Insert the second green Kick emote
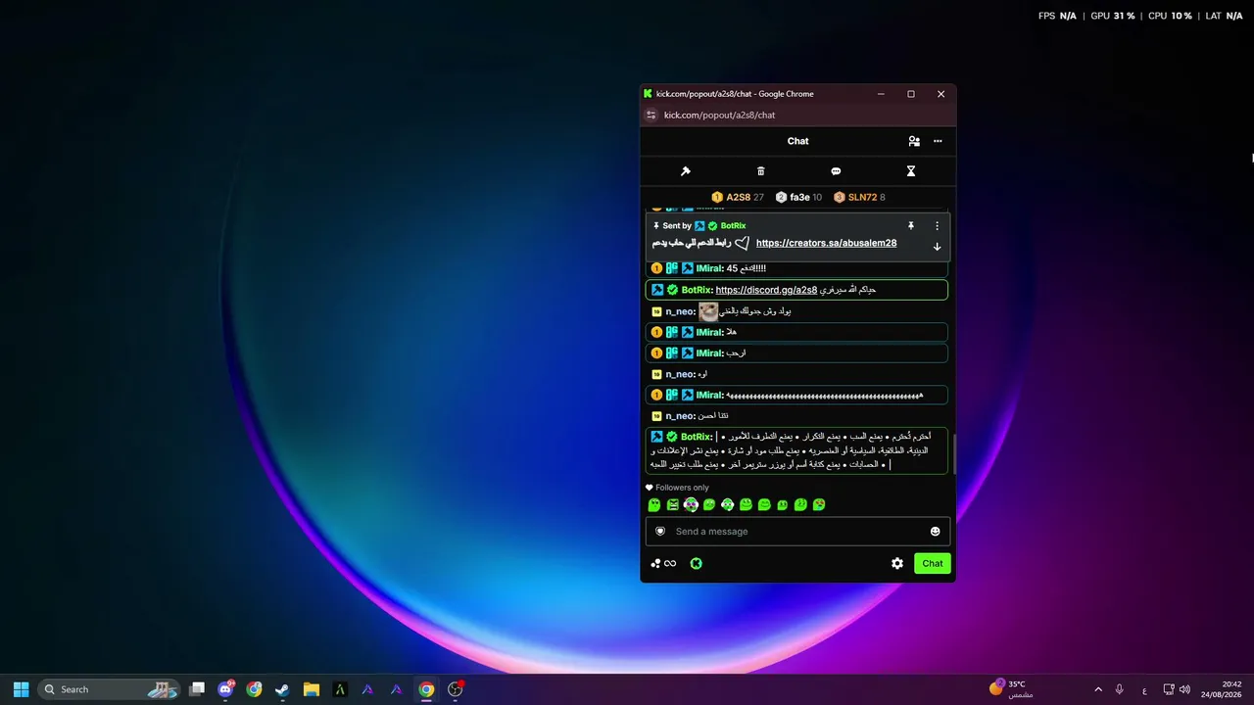Screen dimensions: 1254x705 pos(673,505)
